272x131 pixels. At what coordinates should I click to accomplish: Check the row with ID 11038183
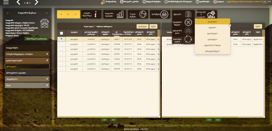62,64
